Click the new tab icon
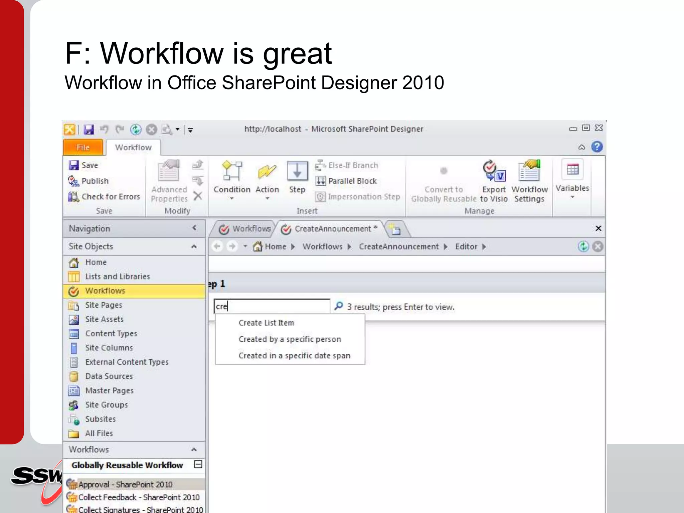The width and height of the screenshot is (684, 513). click(395, 229)
